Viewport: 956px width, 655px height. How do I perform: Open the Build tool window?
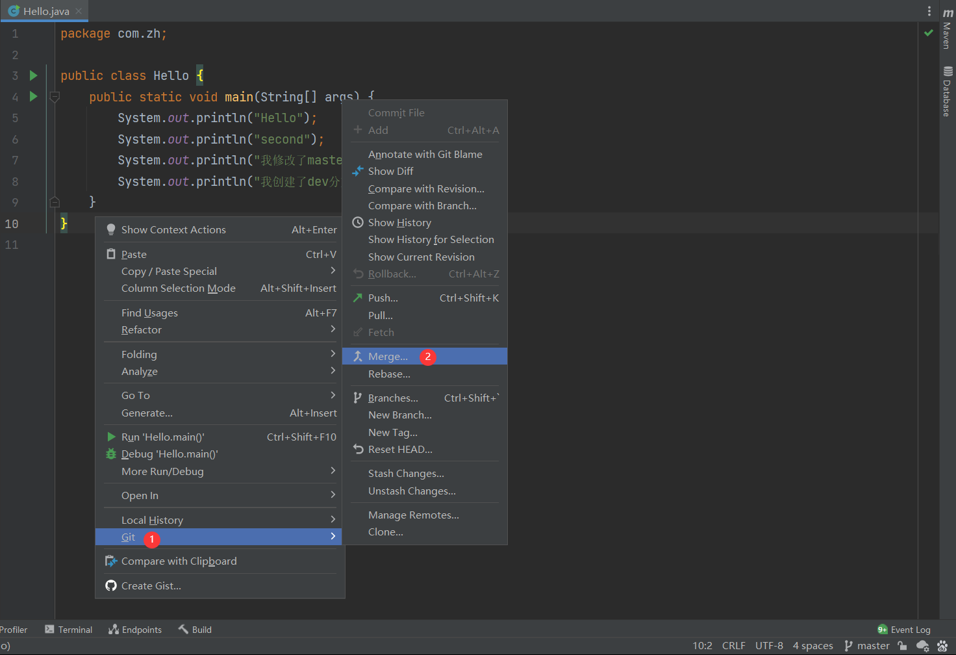(195, 630)
